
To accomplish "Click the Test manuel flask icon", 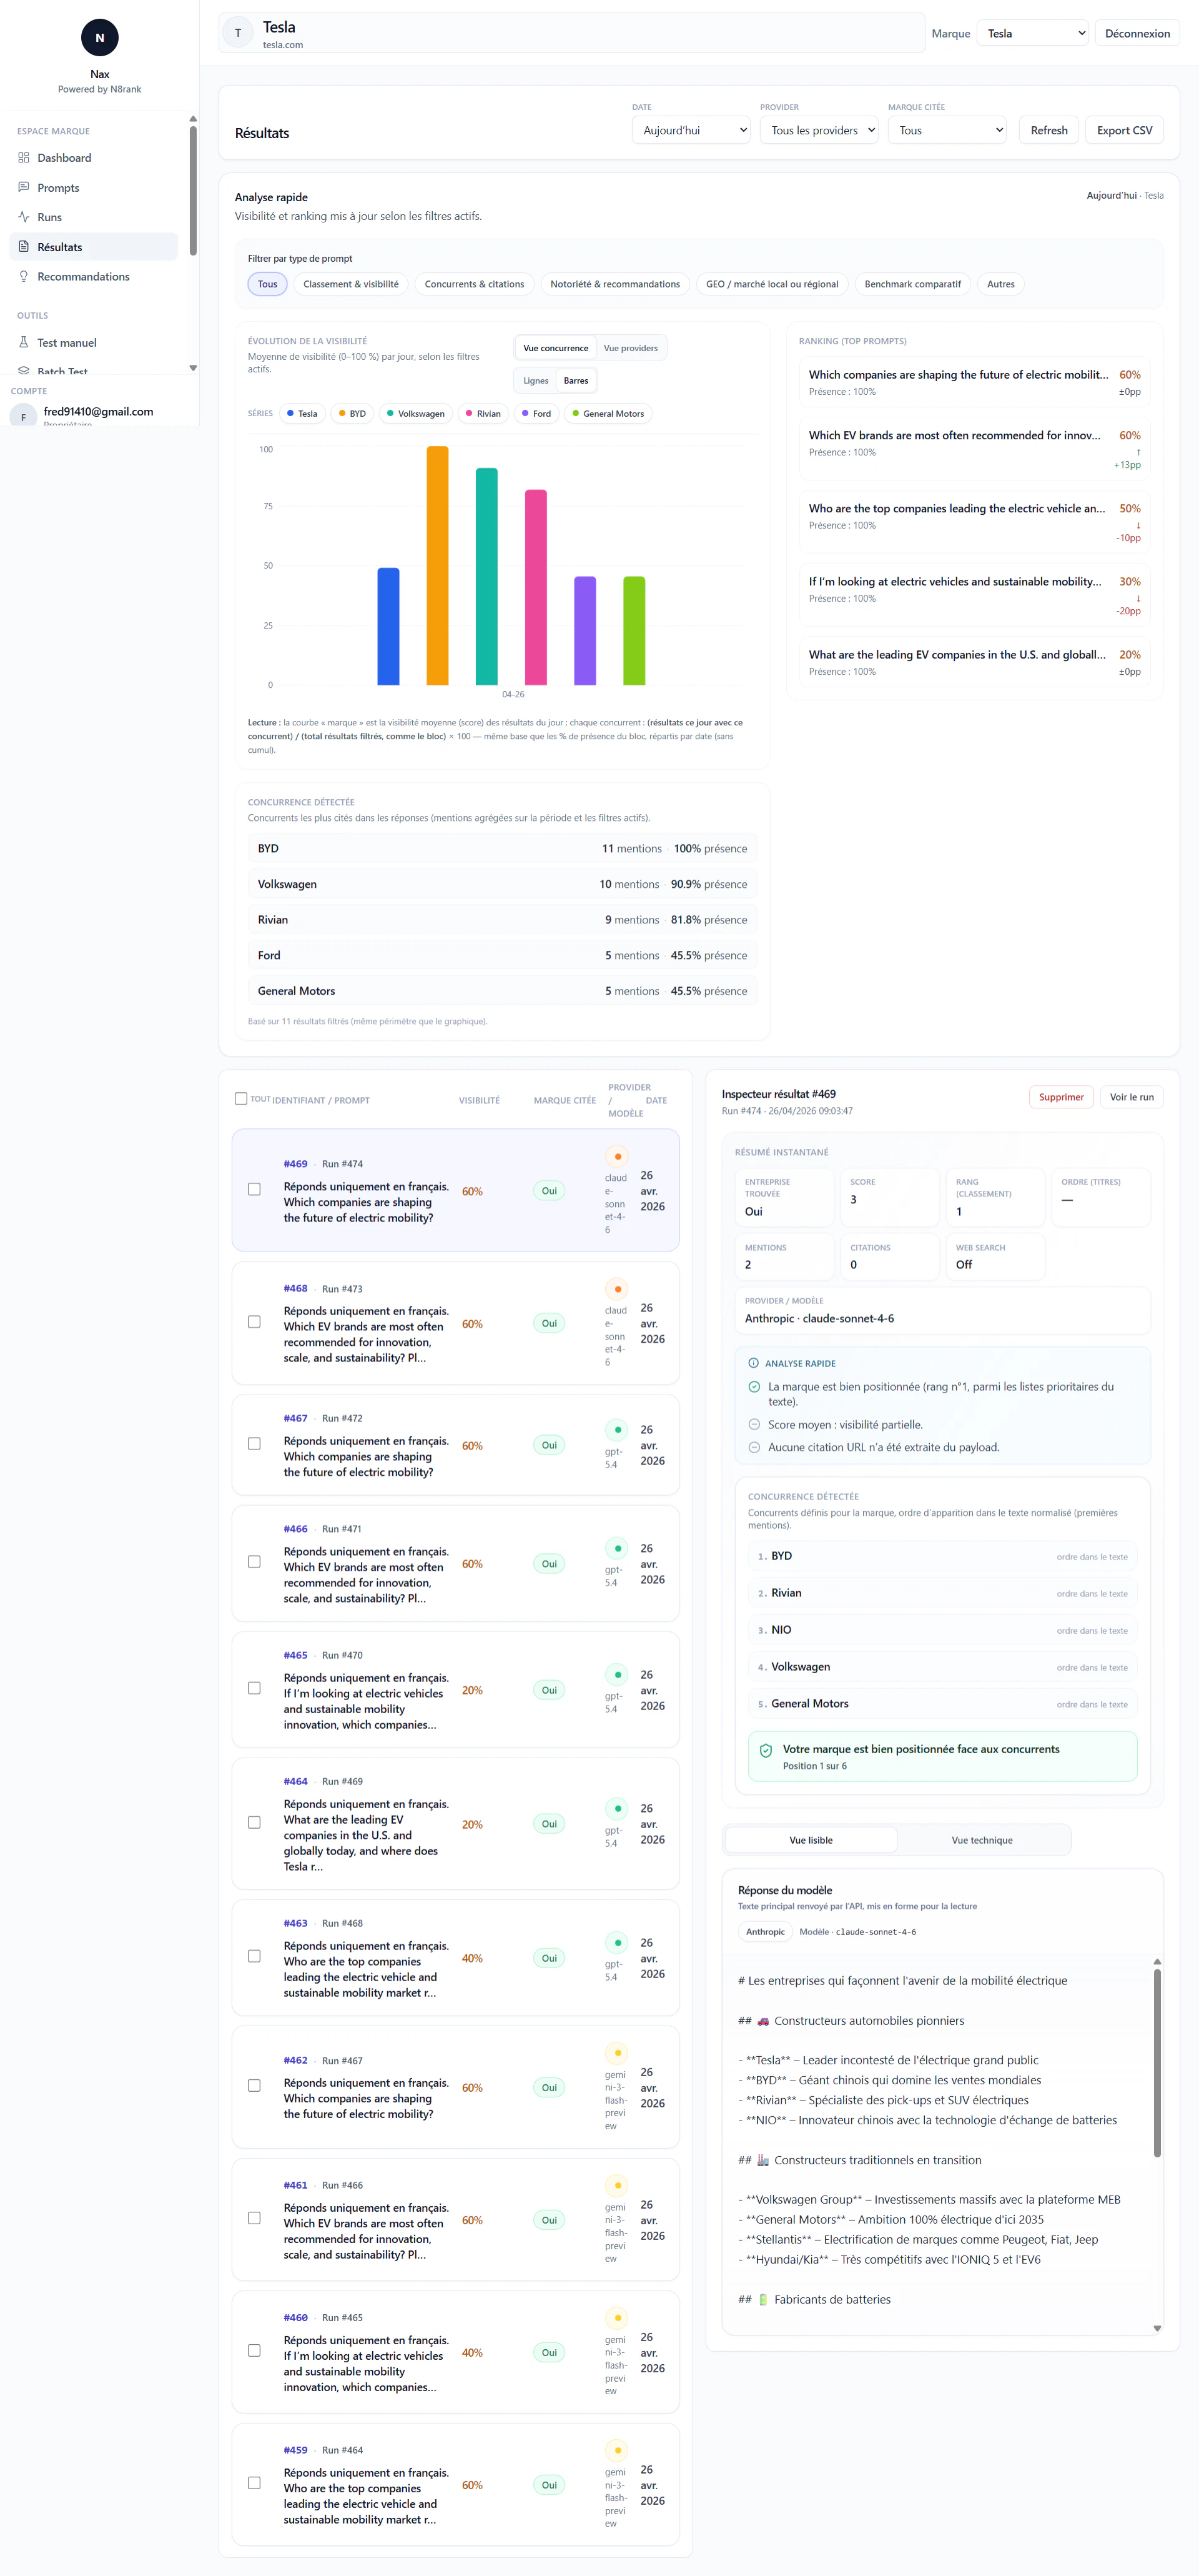I will [24, 342].
